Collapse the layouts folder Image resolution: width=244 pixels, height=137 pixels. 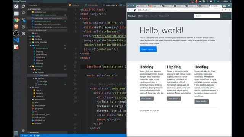(41, 72)
